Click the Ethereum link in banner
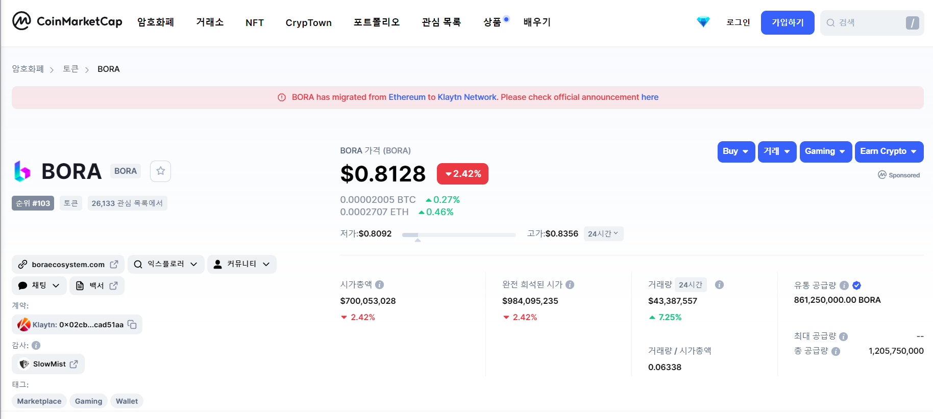 tap(407, 97)
